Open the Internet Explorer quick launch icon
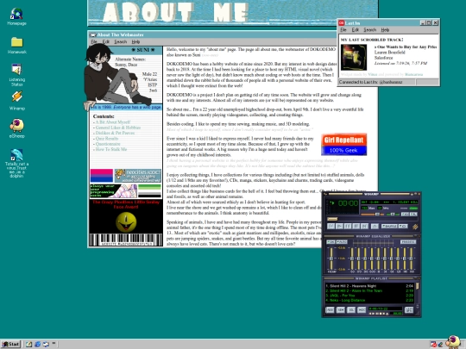 (37, 344)
